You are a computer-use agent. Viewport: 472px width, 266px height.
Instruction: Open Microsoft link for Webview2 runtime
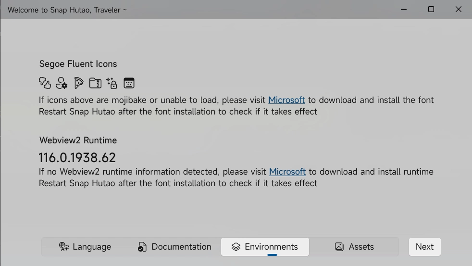287,172
